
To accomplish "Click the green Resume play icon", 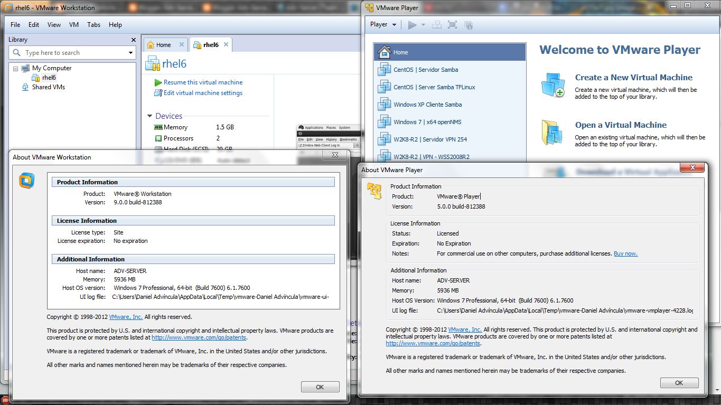I will pos(158,82).
